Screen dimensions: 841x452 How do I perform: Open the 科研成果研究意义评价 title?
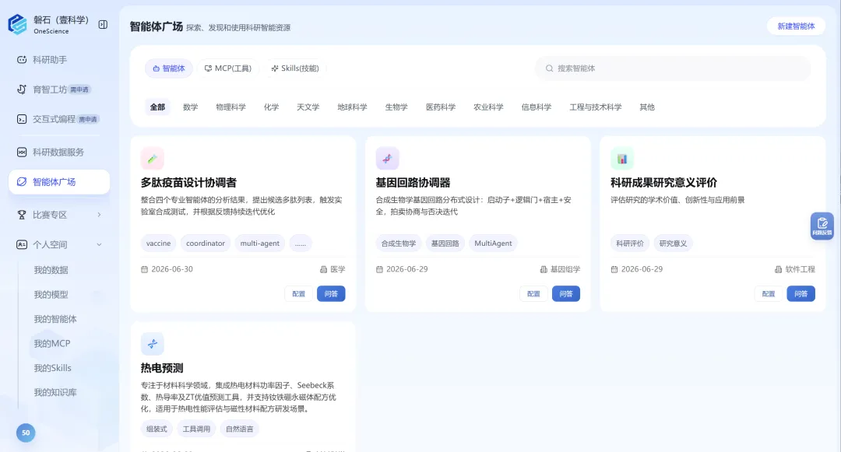[664, 183]
